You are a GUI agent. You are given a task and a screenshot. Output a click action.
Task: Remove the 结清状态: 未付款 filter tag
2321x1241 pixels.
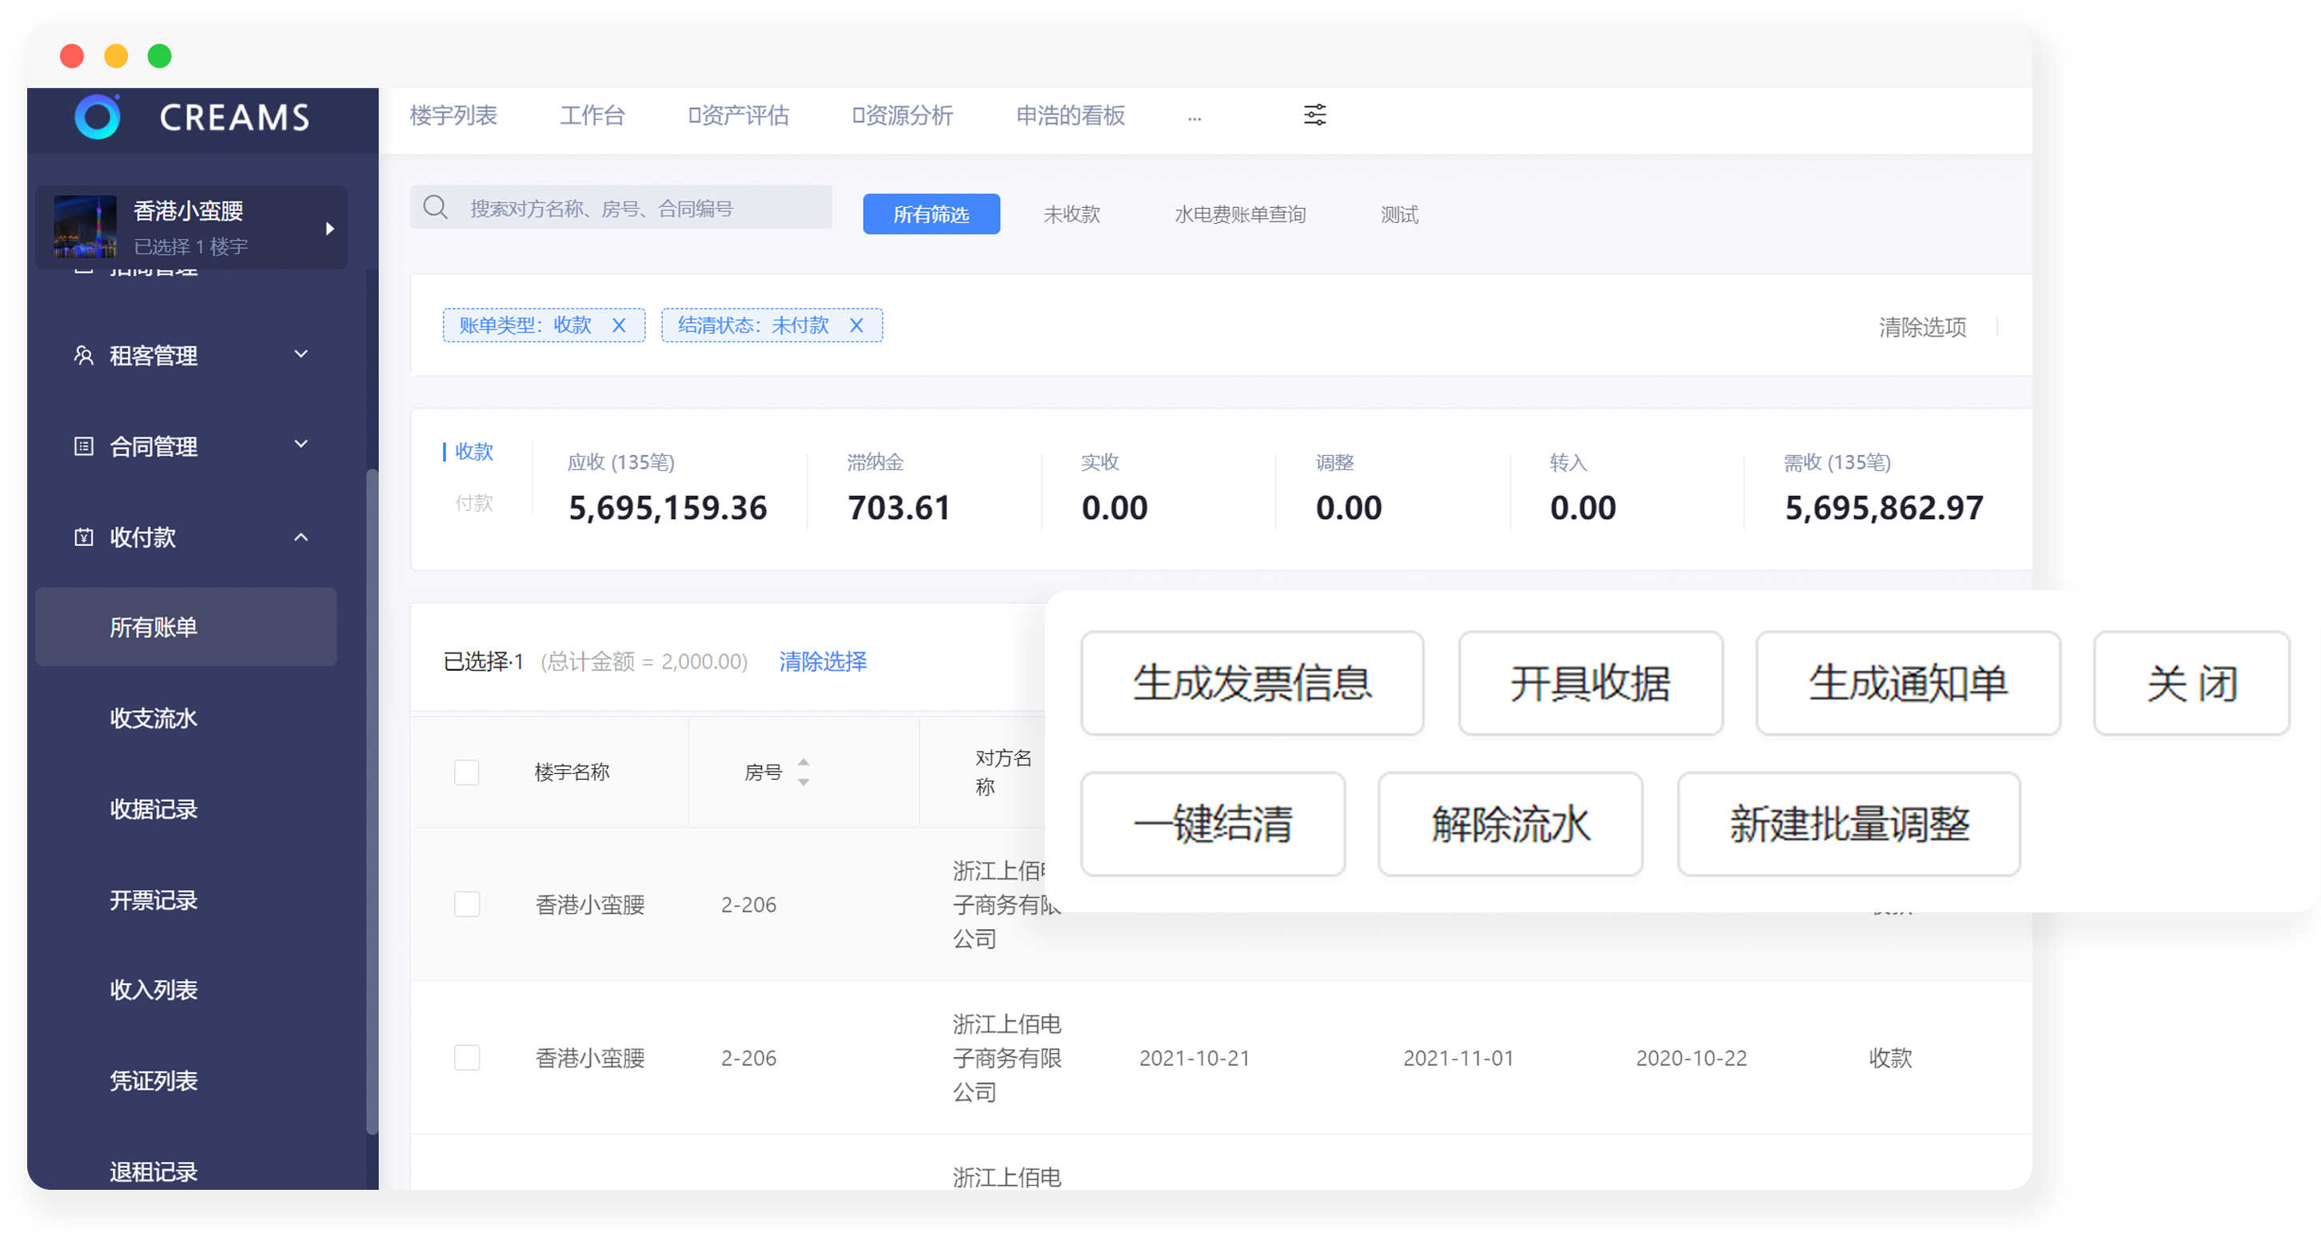coord(857,325)
